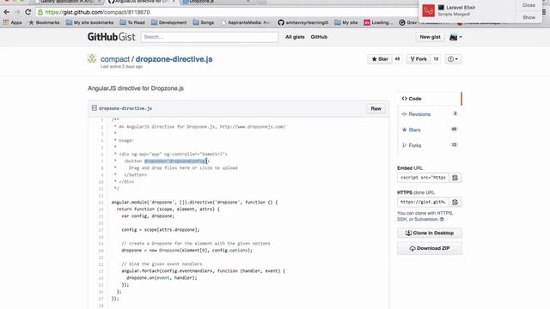This screenshot has width=550, height=309.
Task: View the 49 stargazers count
Action: click(397, 59)
